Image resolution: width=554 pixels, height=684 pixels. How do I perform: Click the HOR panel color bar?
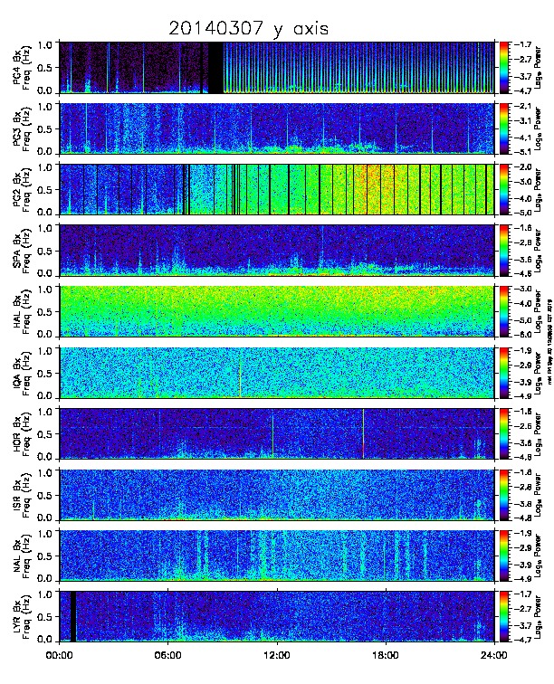[504, 434]
